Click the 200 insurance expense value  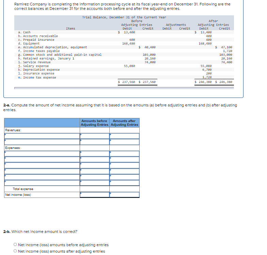click(x=209, y=73)
